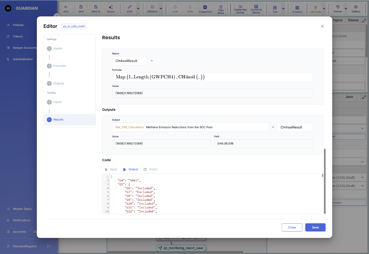The image size is (369, 254).
Task: Click the editor dialog vertical scrollbar
Action: (x=325, y=181)
